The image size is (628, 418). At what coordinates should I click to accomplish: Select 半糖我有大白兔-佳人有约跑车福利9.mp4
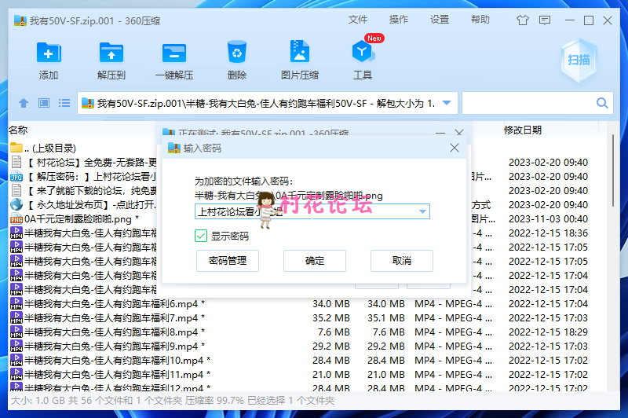click(108, 346)
